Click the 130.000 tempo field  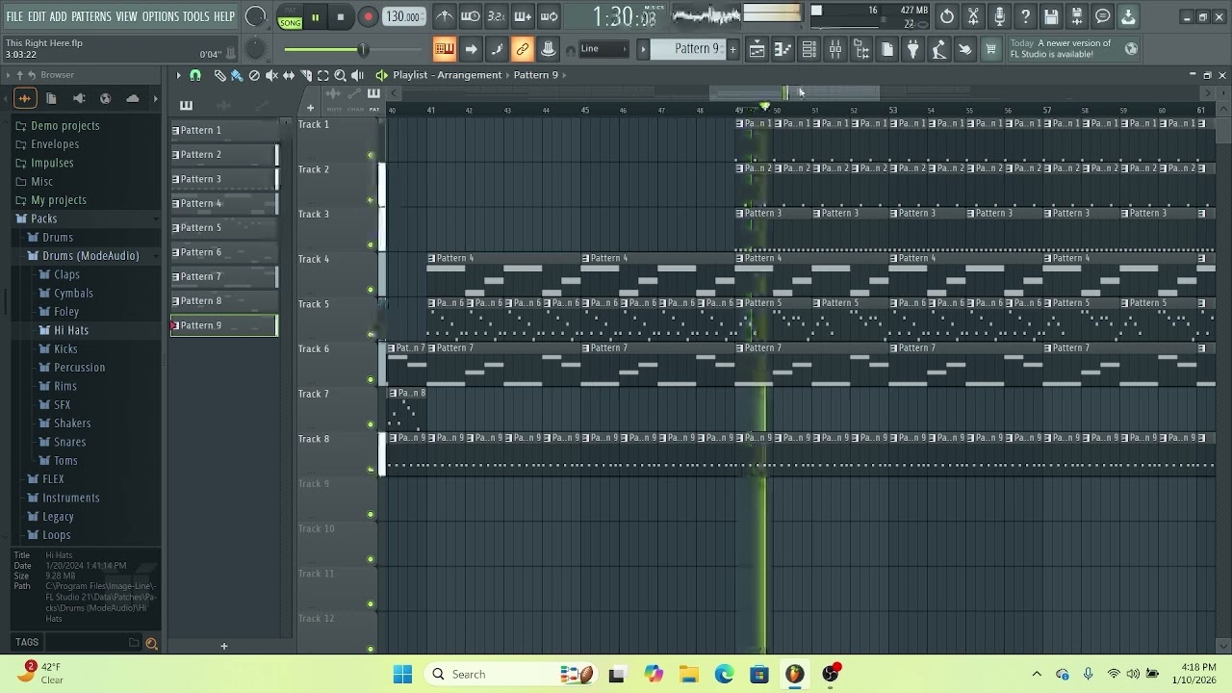pos(403,17)
